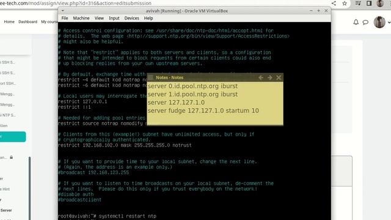Open My courses link

(x=49, y=22)
